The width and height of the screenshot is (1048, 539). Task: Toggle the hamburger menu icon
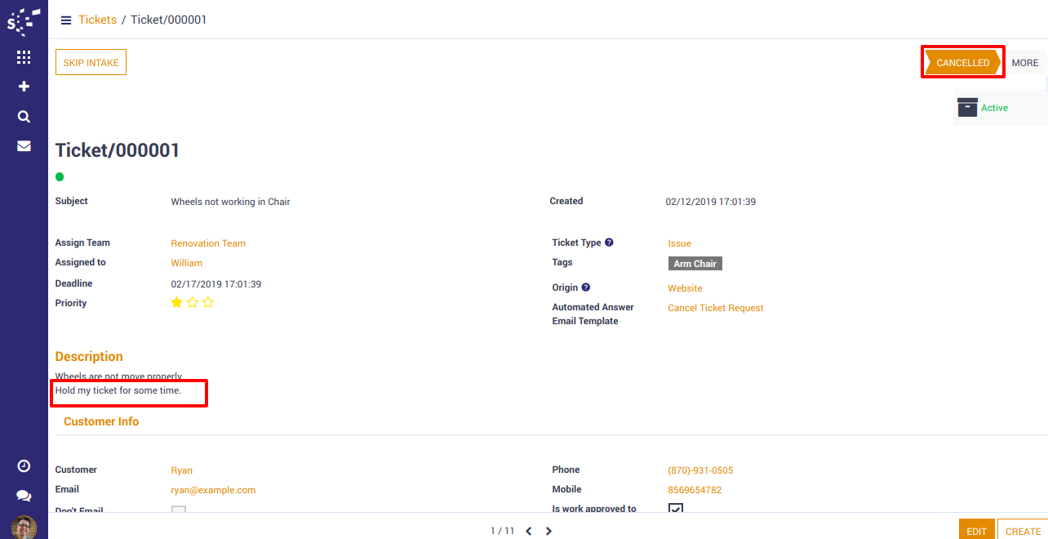66,20
